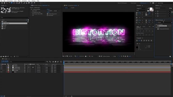Image resolution: width=173 pixels, height=97 pixels.
Task: Reset the Compound Blur effect
Action: [48, 9]
